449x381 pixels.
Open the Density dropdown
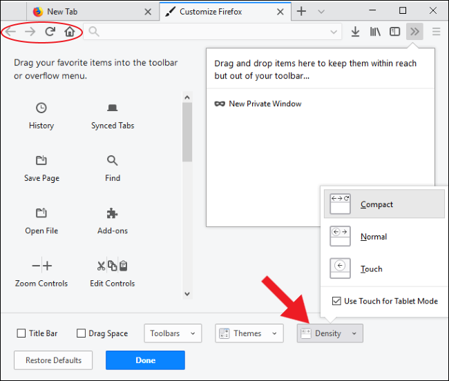click(330, 333)
